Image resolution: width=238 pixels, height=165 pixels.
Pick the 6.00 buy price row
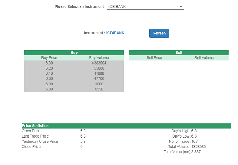[x=49, y=79]
